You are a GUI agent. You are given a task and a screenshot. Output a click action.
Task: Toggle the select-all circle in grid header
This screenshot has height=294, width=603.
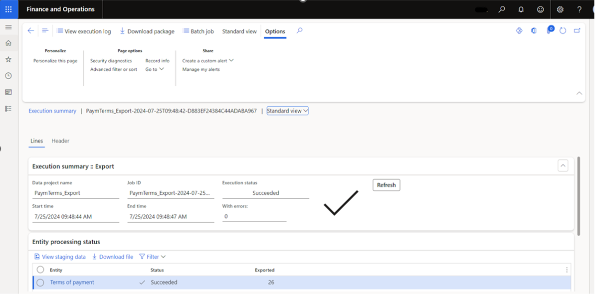pyautogui.click(x=40, y=270)
